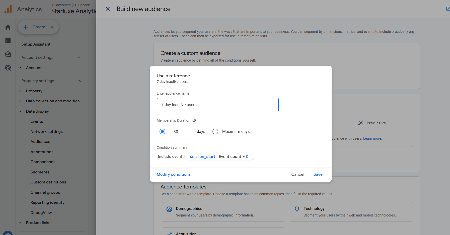Focus the audience name input field
Screen dimensions: 450x235
[x=217, y=105]
